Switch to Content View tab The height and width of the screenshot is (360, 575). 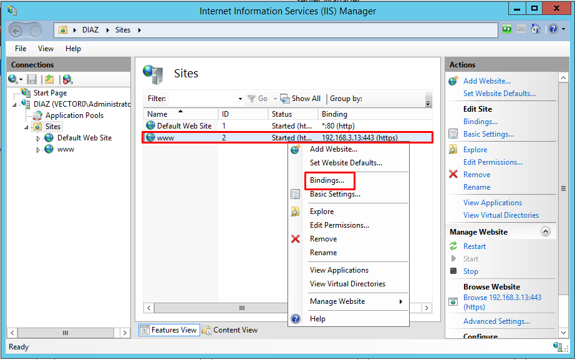[230, 330]
